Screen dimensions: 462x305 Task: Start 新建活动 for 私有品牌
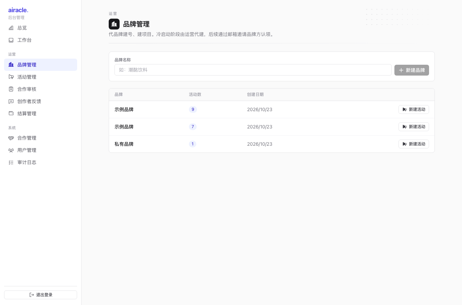point(414,144)
